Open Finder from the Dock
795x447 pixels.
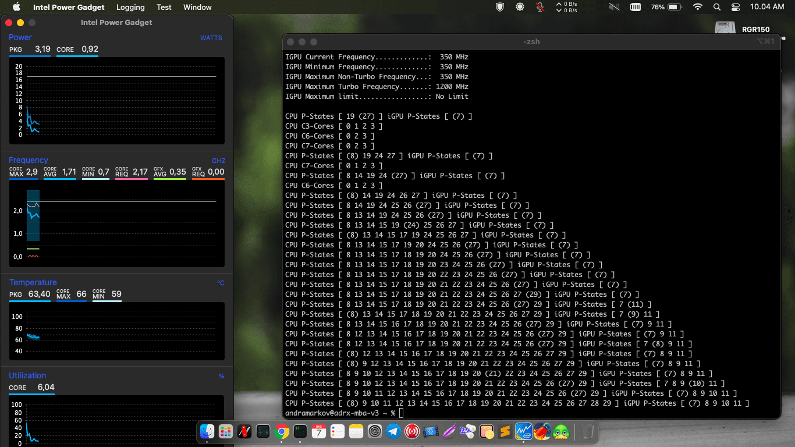pos(207,431)
